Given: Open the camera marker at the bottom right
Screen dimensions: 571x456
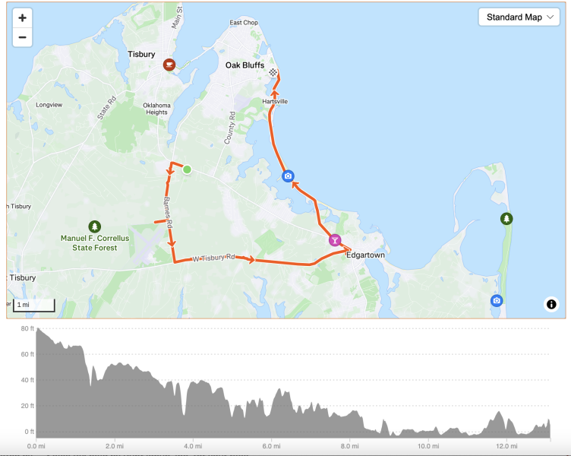Looking at the screenshot, I should tap(497, 300).
